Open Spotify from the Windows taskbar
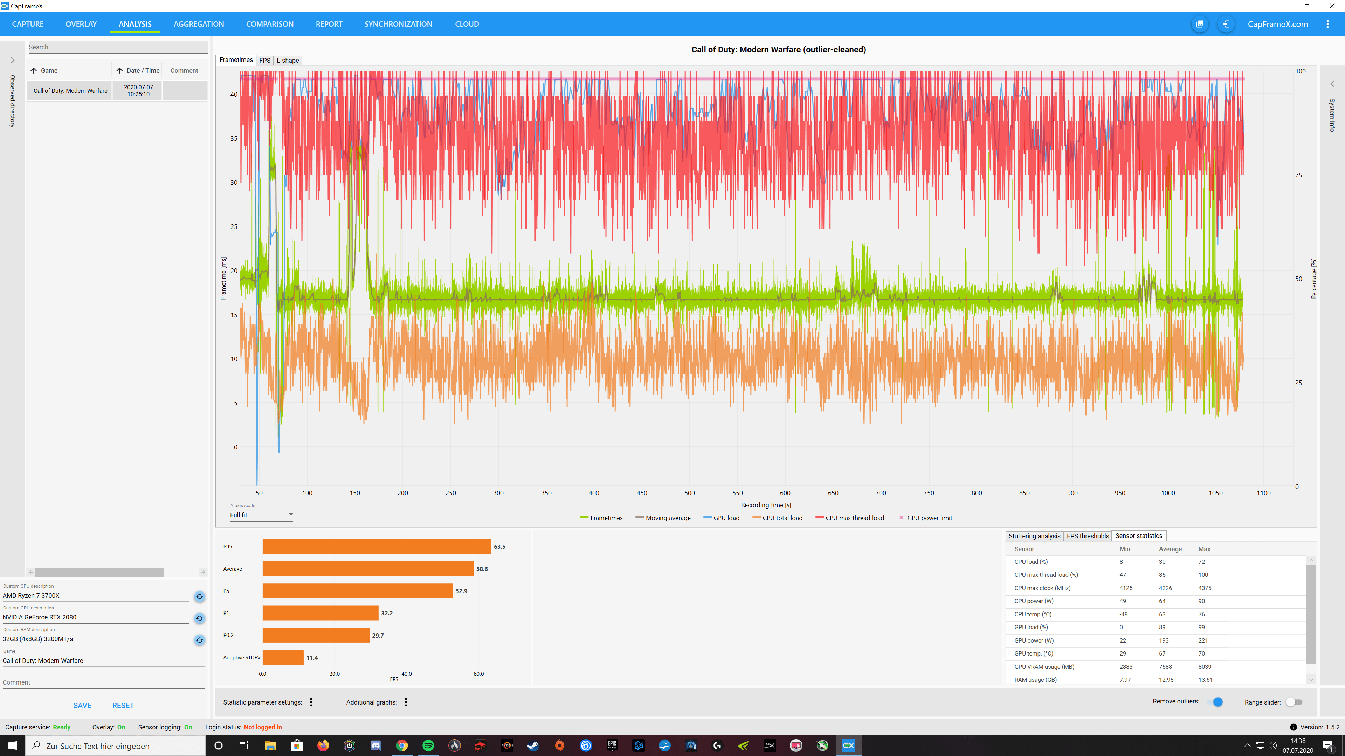Screen dimensions: 1345x756 pos(428,745)
